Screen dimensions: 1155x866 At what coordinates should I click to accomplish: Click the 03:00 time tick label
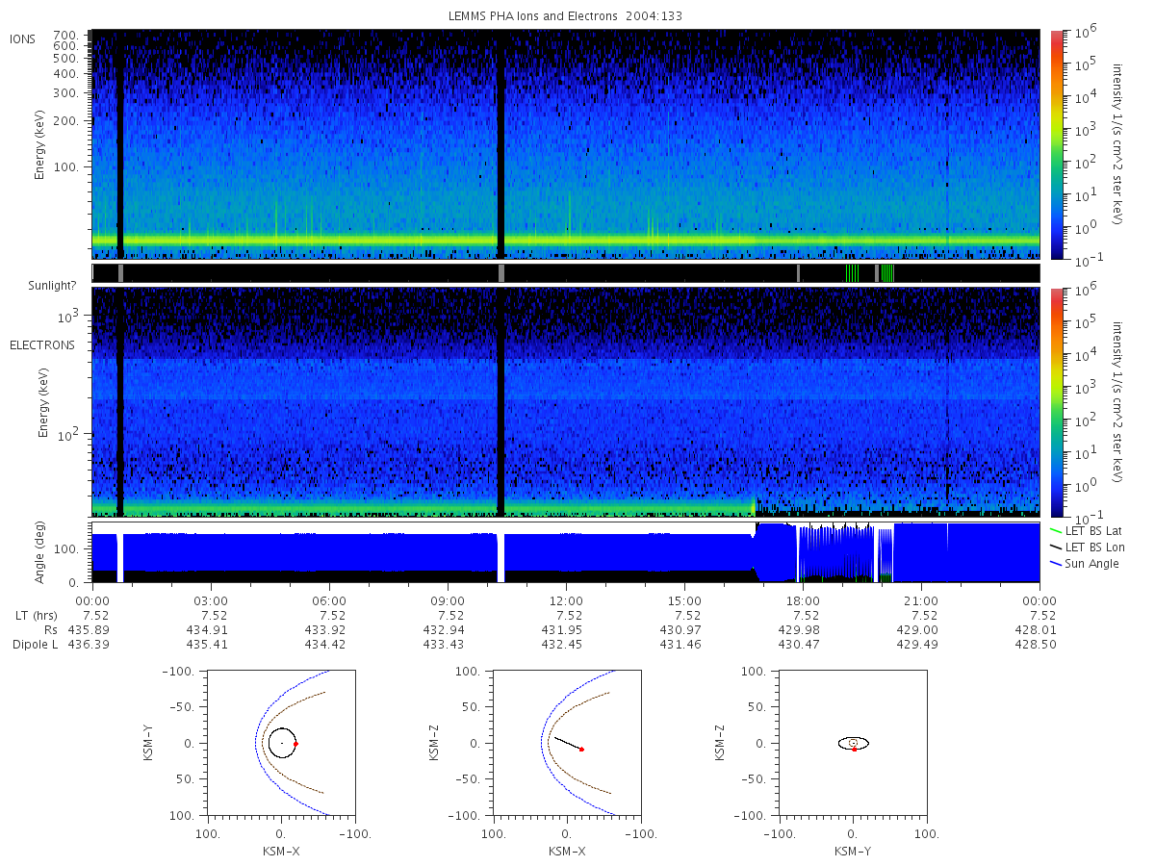211,600
